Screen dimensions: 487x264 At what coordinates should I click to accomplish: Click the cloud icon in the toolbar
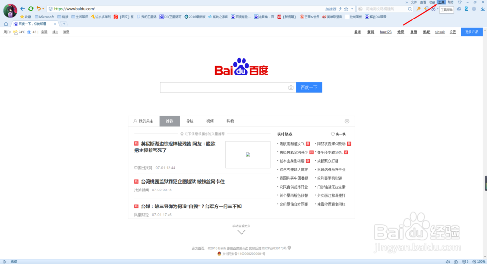(459, 9)
